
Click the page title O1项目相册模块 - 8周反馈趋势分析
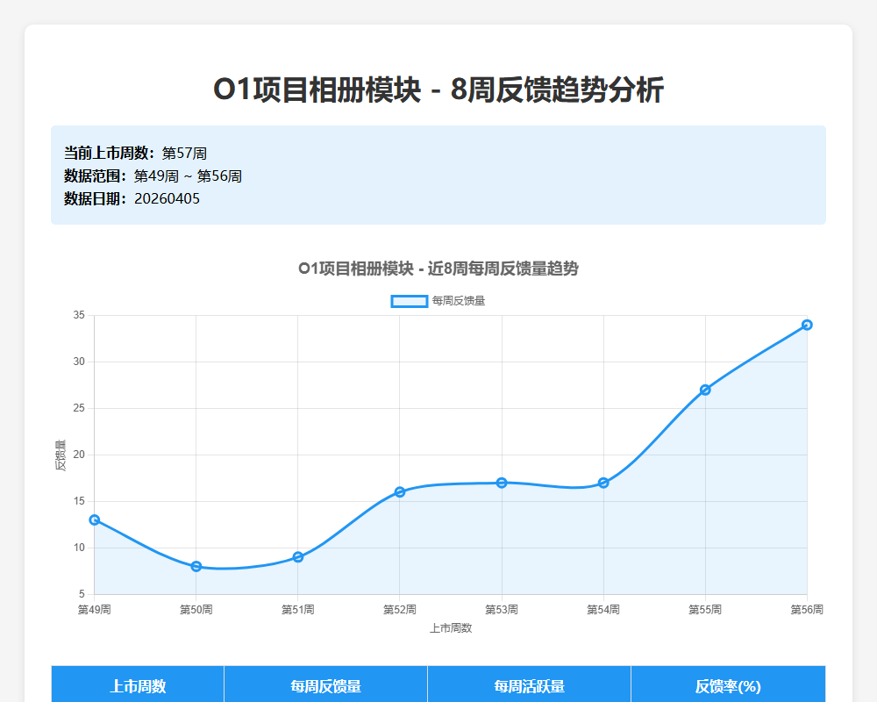tap(438, 90)
